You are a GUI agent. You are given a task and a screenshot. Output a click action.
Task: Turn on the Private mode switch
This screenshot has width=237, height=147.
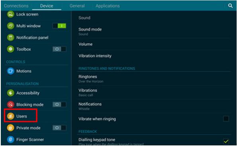(59, 128)
